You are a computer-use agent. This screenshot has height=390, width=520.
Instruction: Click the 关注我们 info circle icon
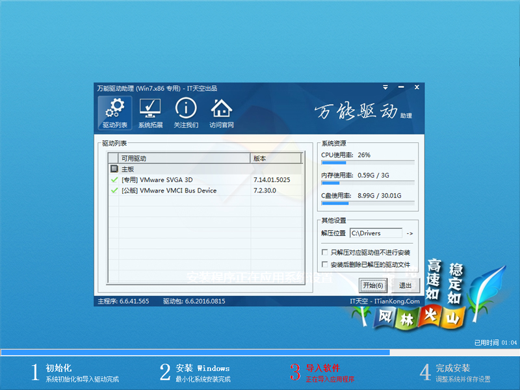click(x=187, y=110)
